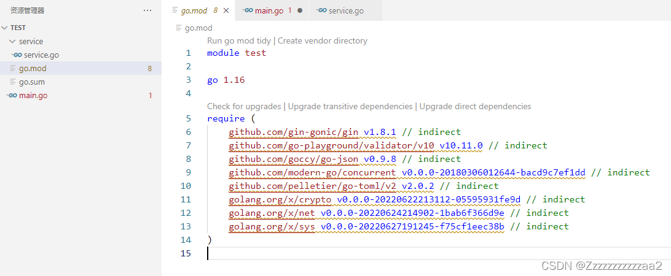Screen dimensions: 671x276
Task: Click golang.org/x/crypto dependency
Action: (x=280, y=199)
